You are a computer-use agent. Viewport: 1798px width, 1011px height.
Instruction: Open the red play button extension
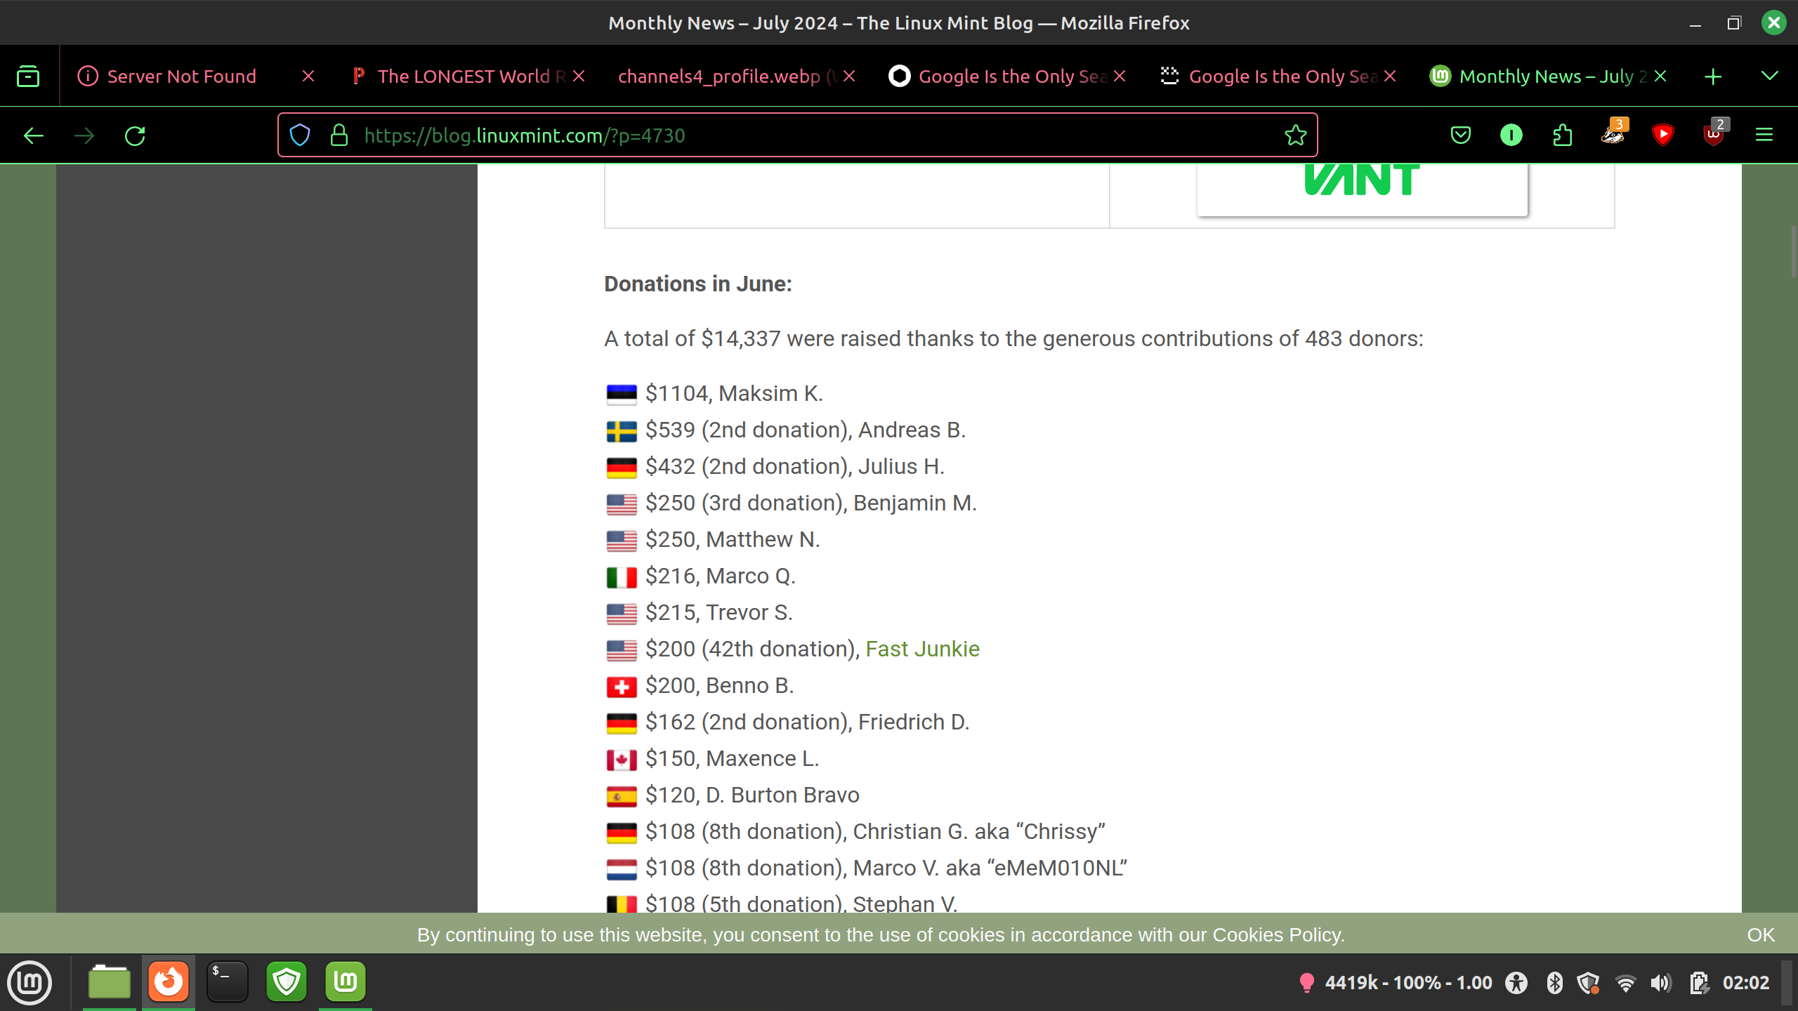click(1663, 135)
